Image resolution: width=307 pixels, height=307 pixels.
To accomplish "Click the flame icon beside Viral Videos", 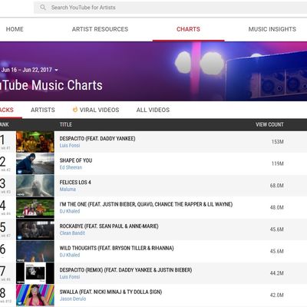I will (x=75, y=110).
